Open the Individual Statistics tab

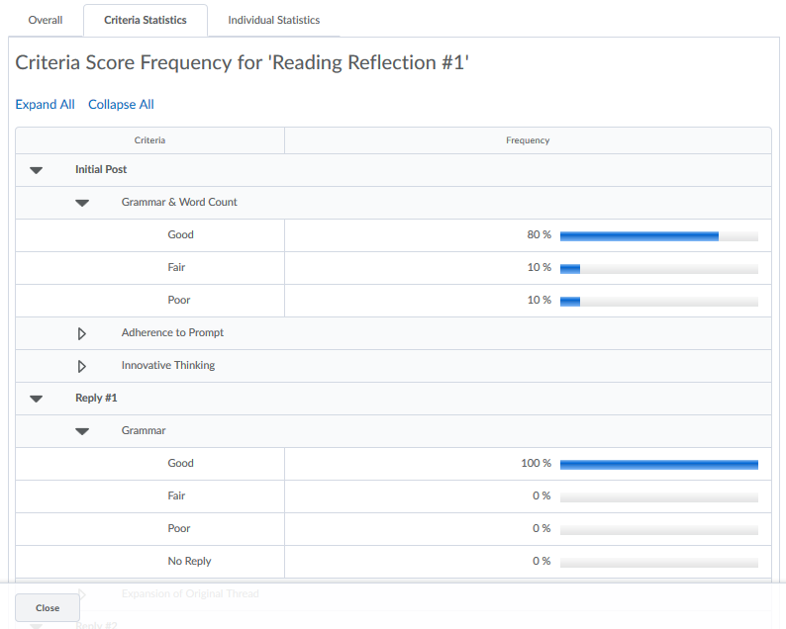click(x=273, y=20)
